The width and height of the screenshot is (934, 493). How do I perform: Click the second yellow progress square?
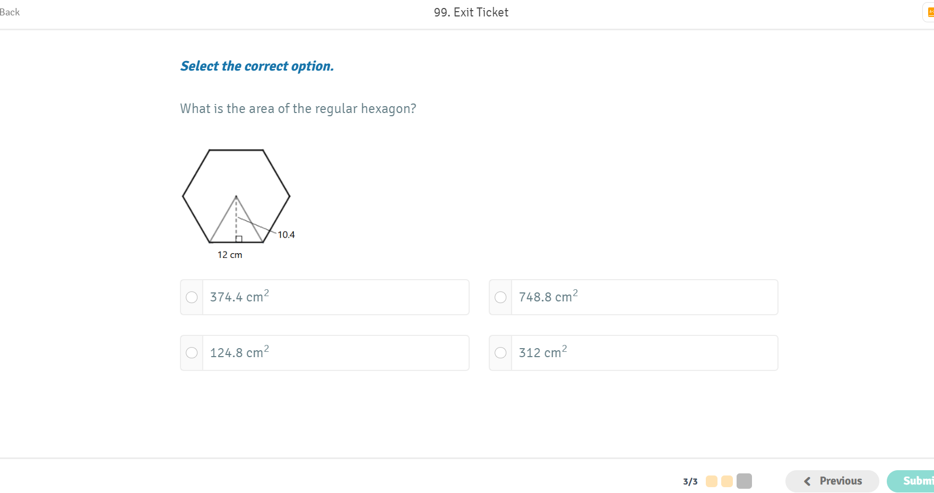click(727, 481)
